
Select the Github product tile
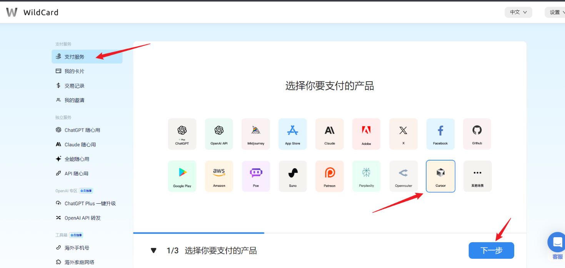point(477,134)
